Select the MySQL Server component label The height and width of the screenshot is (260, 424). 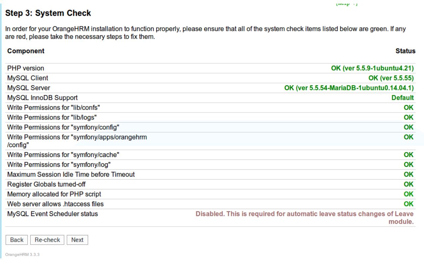(29, 88)
